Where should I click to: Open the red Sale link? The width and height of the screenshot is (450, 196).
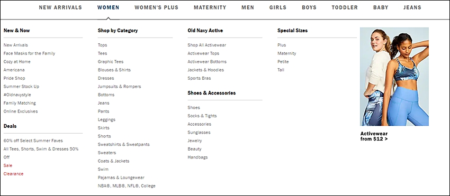pos(8,166)
